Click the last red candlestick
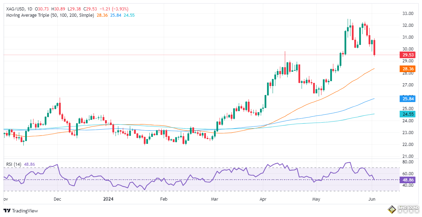This screenshot has height=217, width=422. pos(375,47)
